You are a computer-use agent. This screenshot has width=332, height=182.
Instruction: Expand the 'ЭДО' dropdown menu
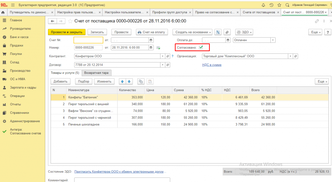pos(244,32)
